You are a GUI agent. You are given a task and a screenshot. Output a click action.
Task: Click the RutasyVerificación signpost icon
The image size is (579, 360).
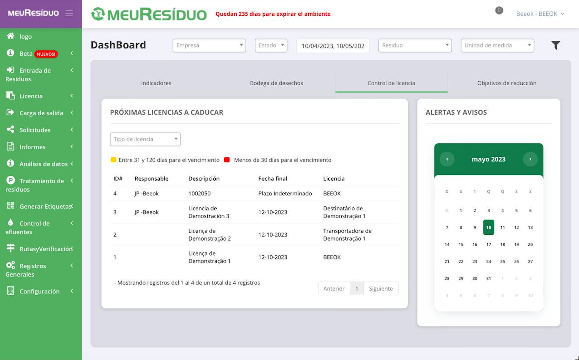(x=11, y=248)
